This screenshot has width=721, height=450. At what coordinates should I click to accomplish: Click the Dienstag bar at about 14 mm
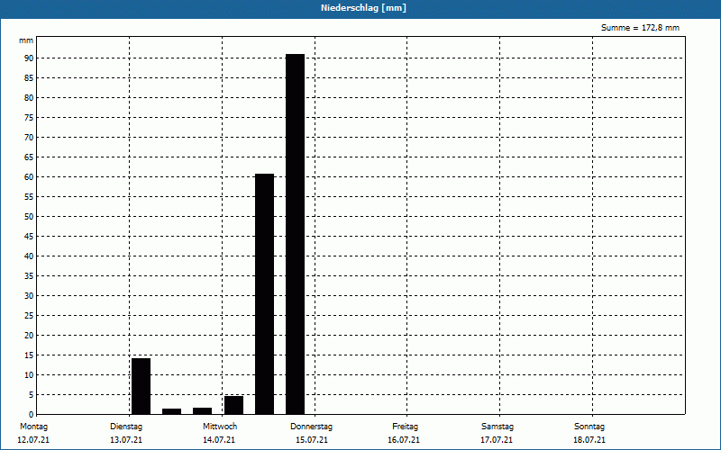point(141,386)
